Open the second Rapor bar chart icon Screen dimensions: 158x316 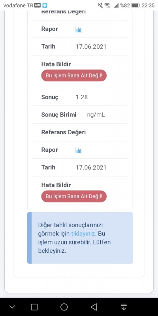(79, 150)
